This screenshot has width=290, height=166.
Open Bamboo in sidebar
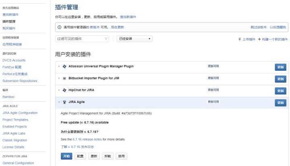(8, 97)
